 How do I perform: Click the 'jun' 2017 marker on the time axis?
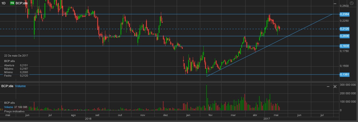[299, 115]
